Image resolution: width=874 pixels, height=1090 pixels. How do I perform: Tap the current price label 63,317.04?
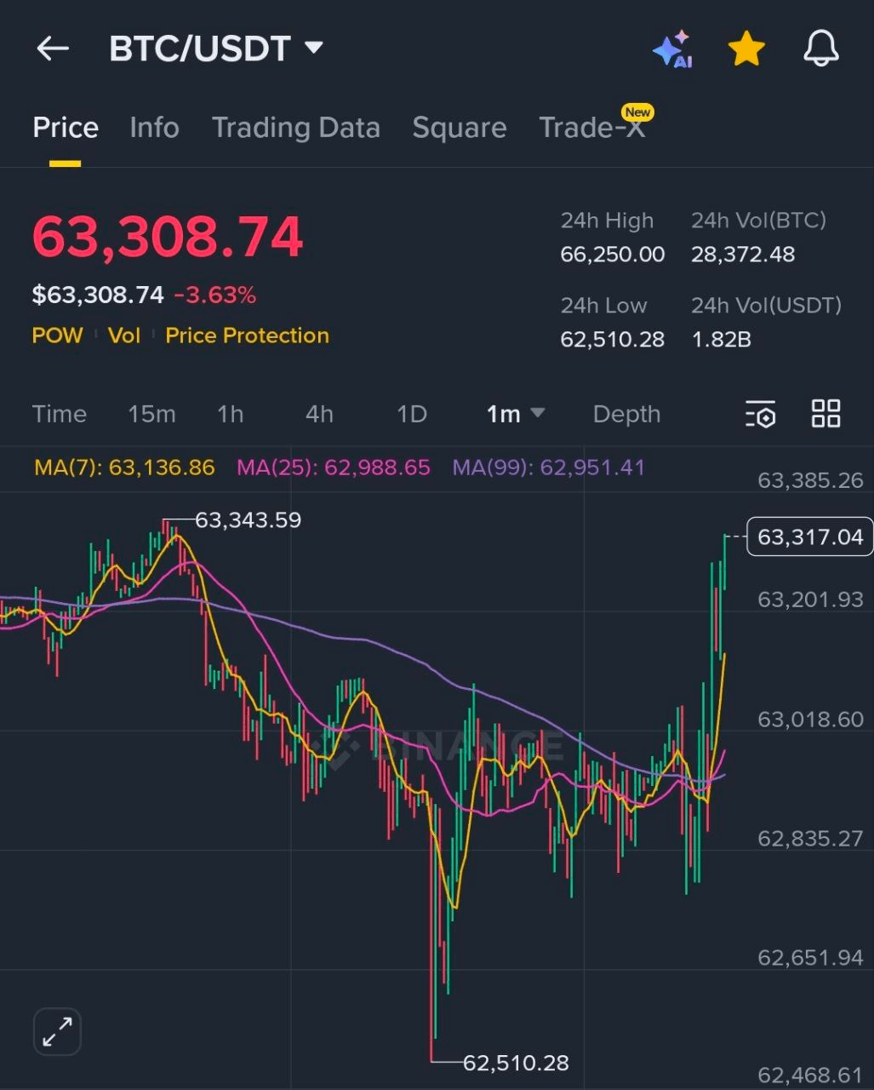coord(808,536)
